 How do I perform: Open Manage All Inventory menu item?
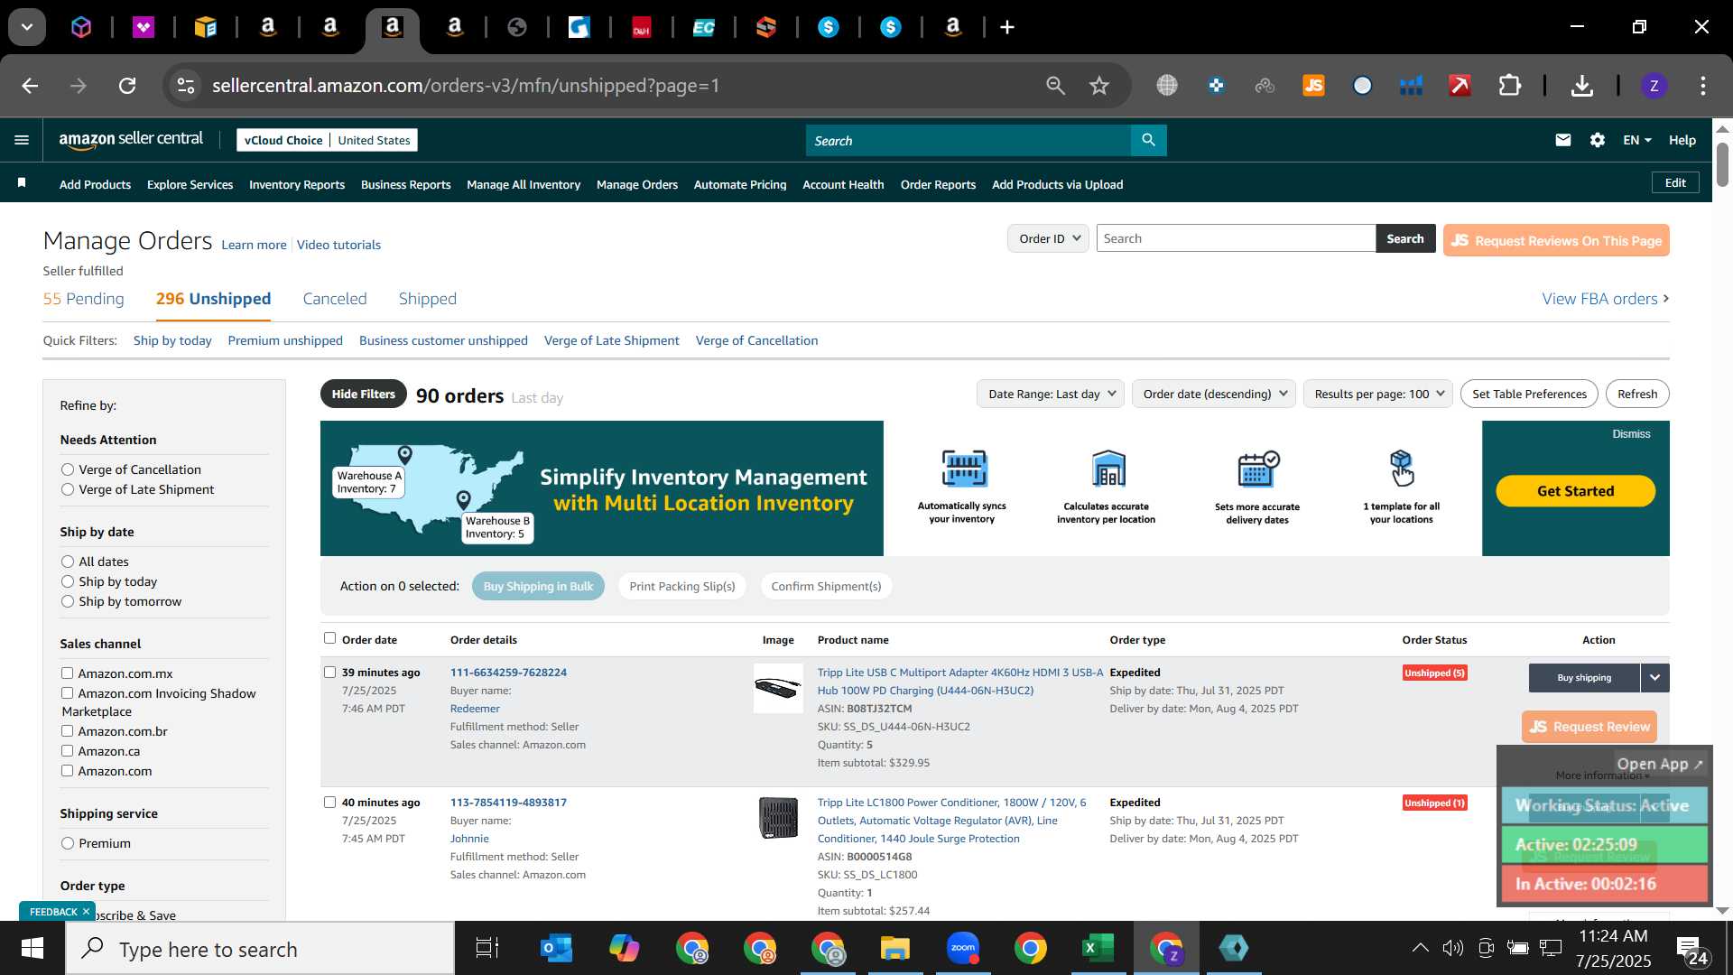point(524,184)
